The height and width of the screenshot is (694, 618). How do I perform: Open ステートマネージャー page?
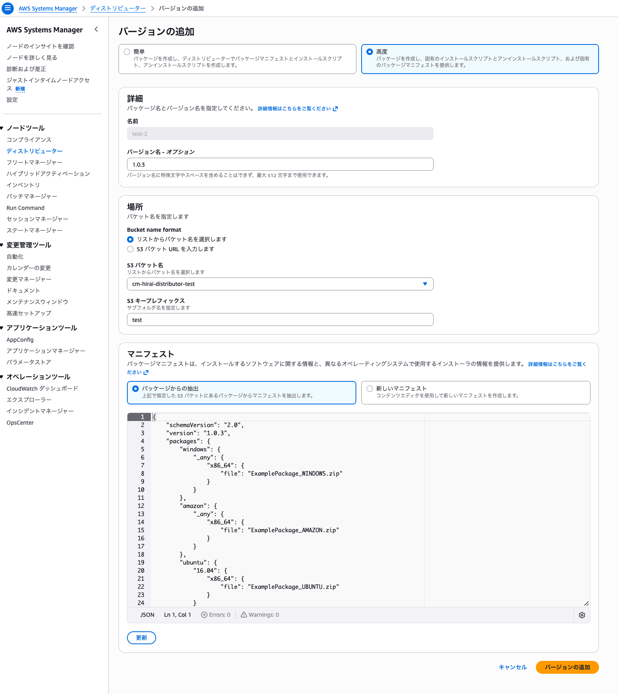(x=35, y=231)
